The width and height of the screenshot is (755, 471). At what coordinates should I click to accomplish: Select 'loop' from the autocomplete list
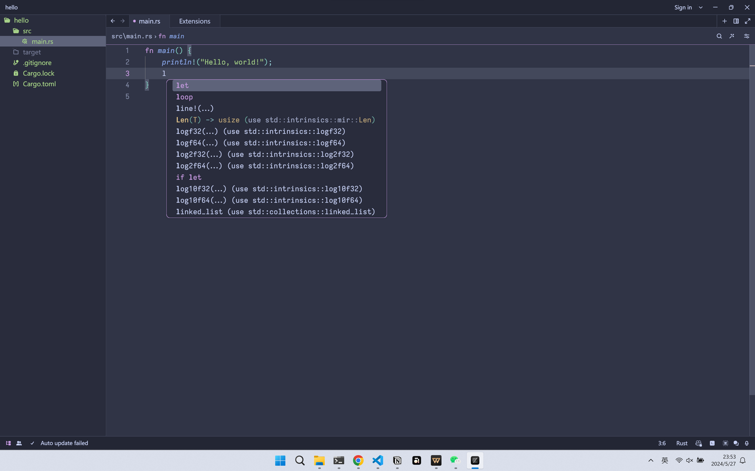(x=185, y=97)
